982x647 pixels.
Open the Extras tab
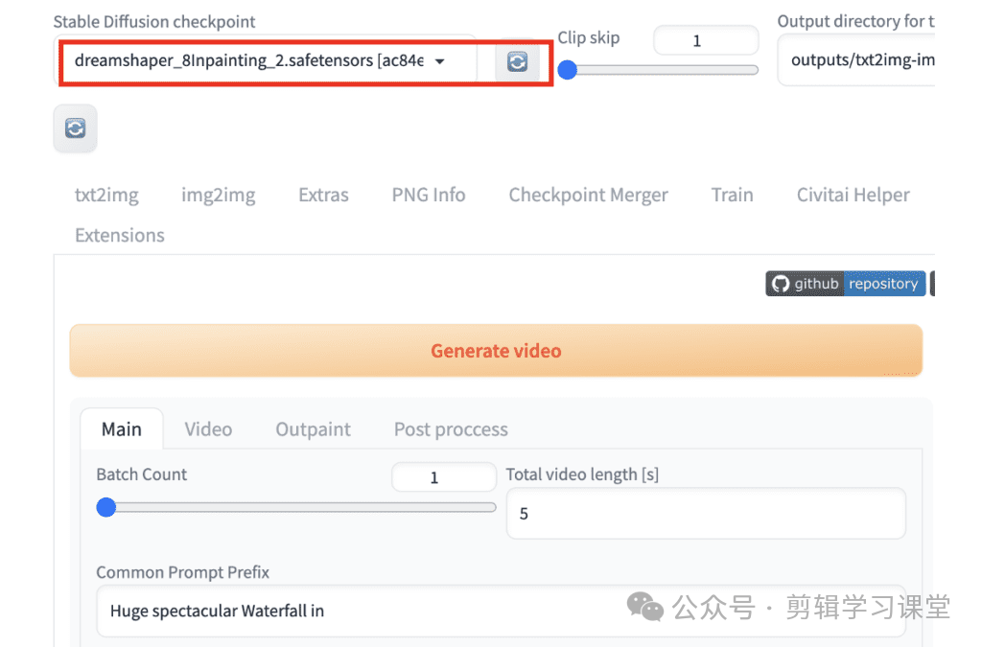[323, 195]
